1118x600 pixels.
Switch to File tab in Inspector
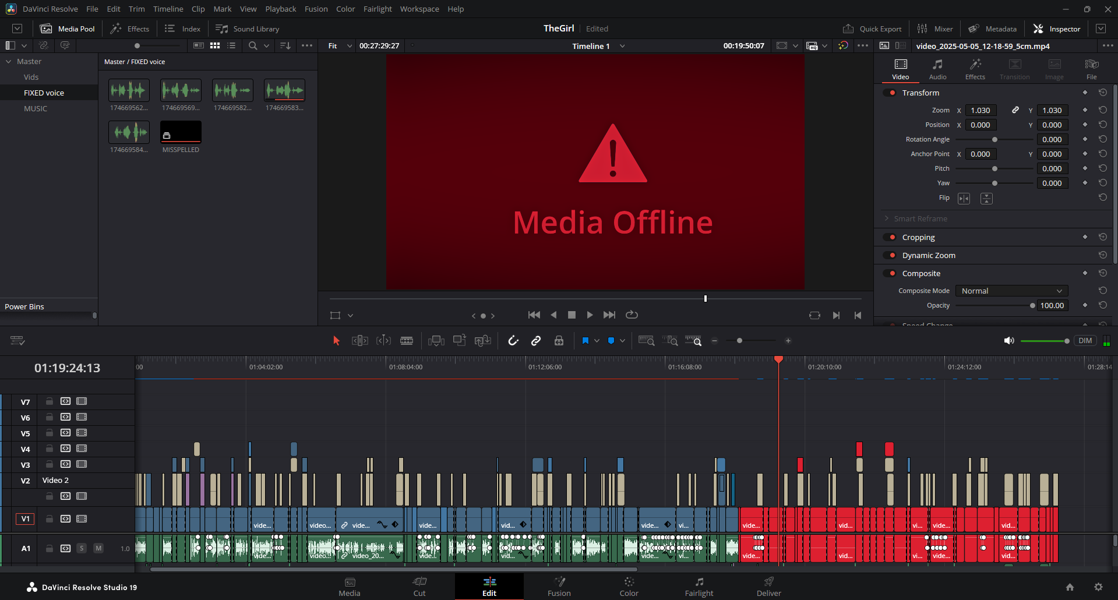coord(1091,69)
